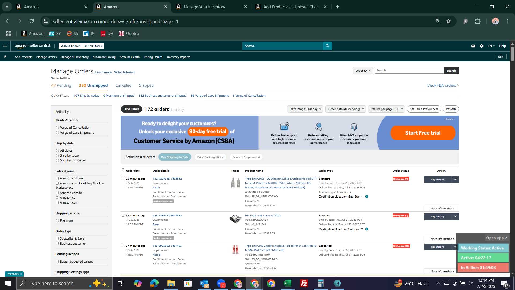
Task: Open the settings gear icon
Action: pyautogui.click(x=482, y=46)
